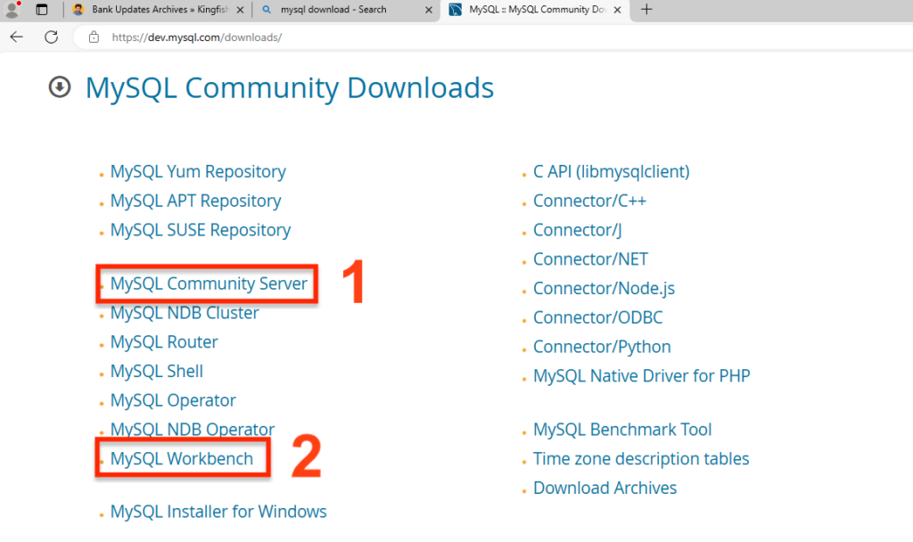Click the browser profile avatar icon
The height and width of the screenshot is (542, 913).
(12, 9)
